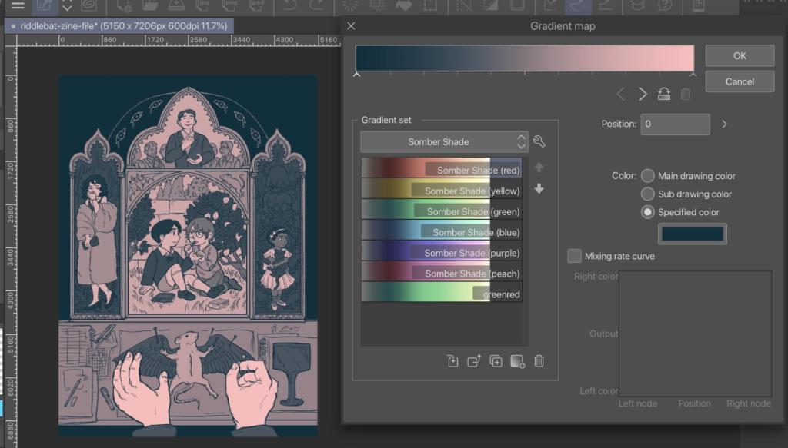This screenshot has height=448, width=788.
Task: Export the gradient set
Action: [474, 361]
